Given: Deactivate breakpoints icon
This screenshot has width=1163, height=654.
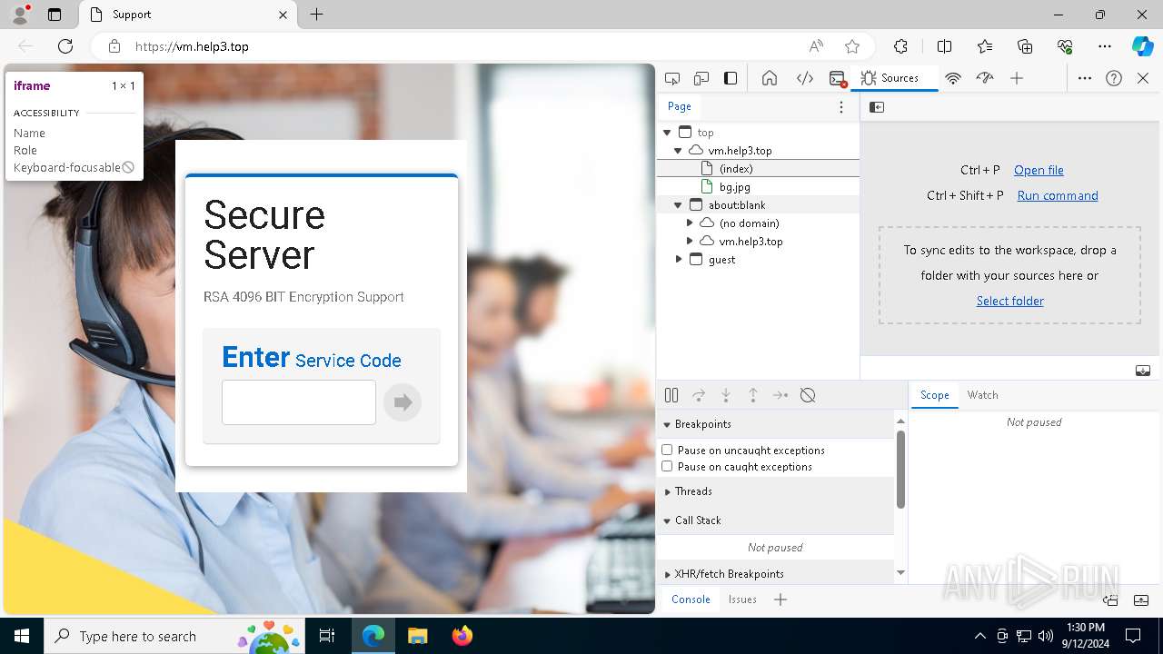Looking at the screenshot, I should click(x=808, y=395).
